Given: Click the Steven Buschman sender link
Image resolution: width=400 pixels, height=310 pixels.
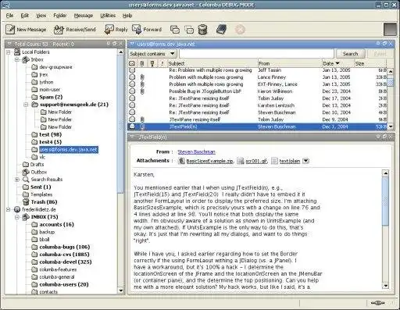Looking at the screenshot, I should [x=196, y=151].
